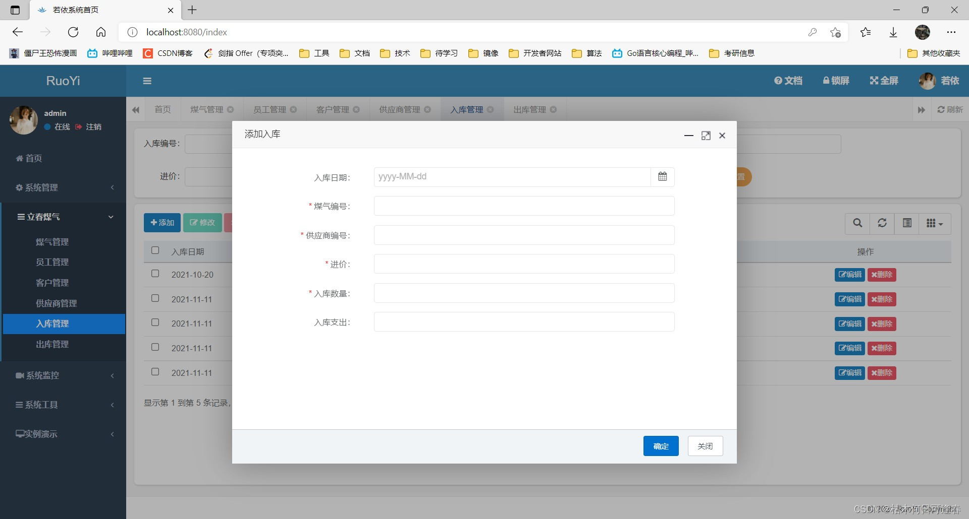Expand the 系统工具 menu
The height and width of the screenshot is (519, 969).
[63, 405]
